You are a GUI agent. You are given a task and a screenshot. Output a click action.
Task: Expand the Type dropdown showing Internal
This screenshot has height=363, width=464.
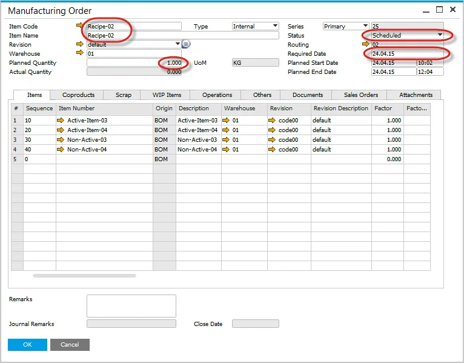coord(275,26)
